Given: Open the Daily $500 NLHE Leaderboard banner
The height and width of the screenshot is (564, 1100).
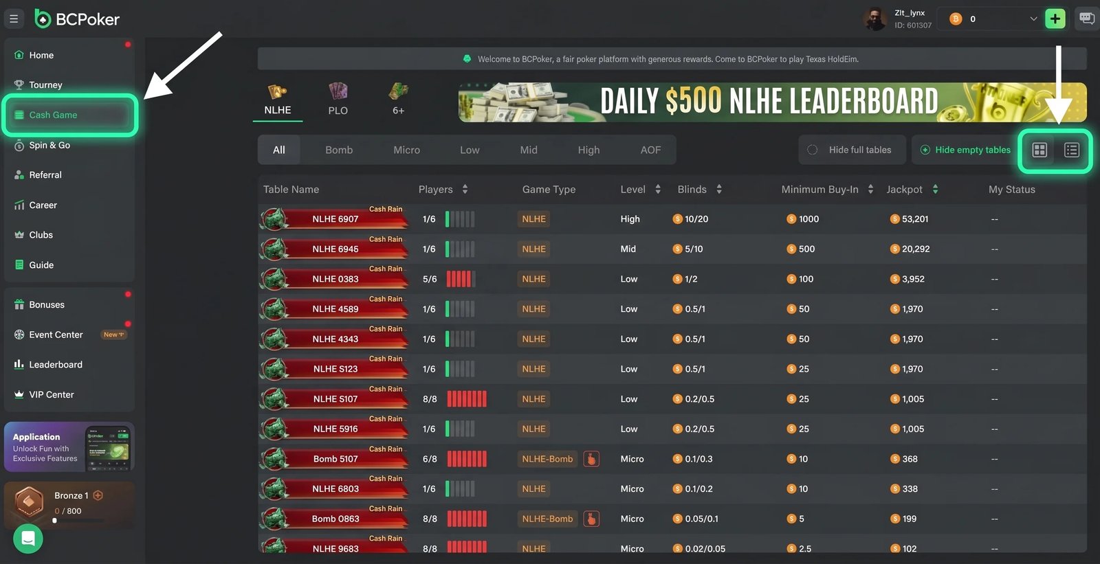Looking at the screenshot, I should [773, 102].
